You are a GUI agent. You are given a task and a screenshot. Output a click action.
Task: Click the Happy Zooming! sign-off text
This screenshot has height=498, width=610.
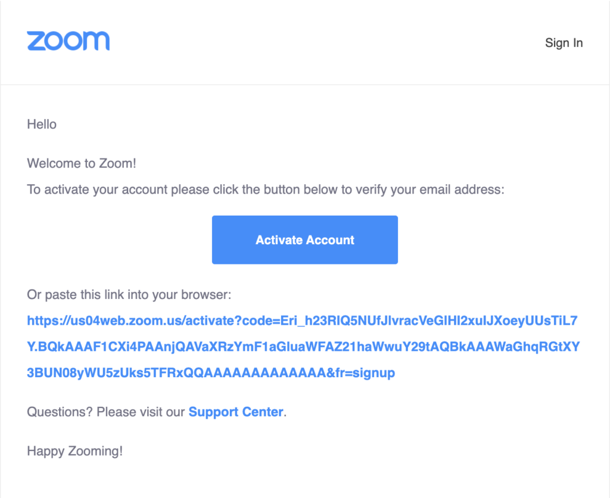point(74,451)
